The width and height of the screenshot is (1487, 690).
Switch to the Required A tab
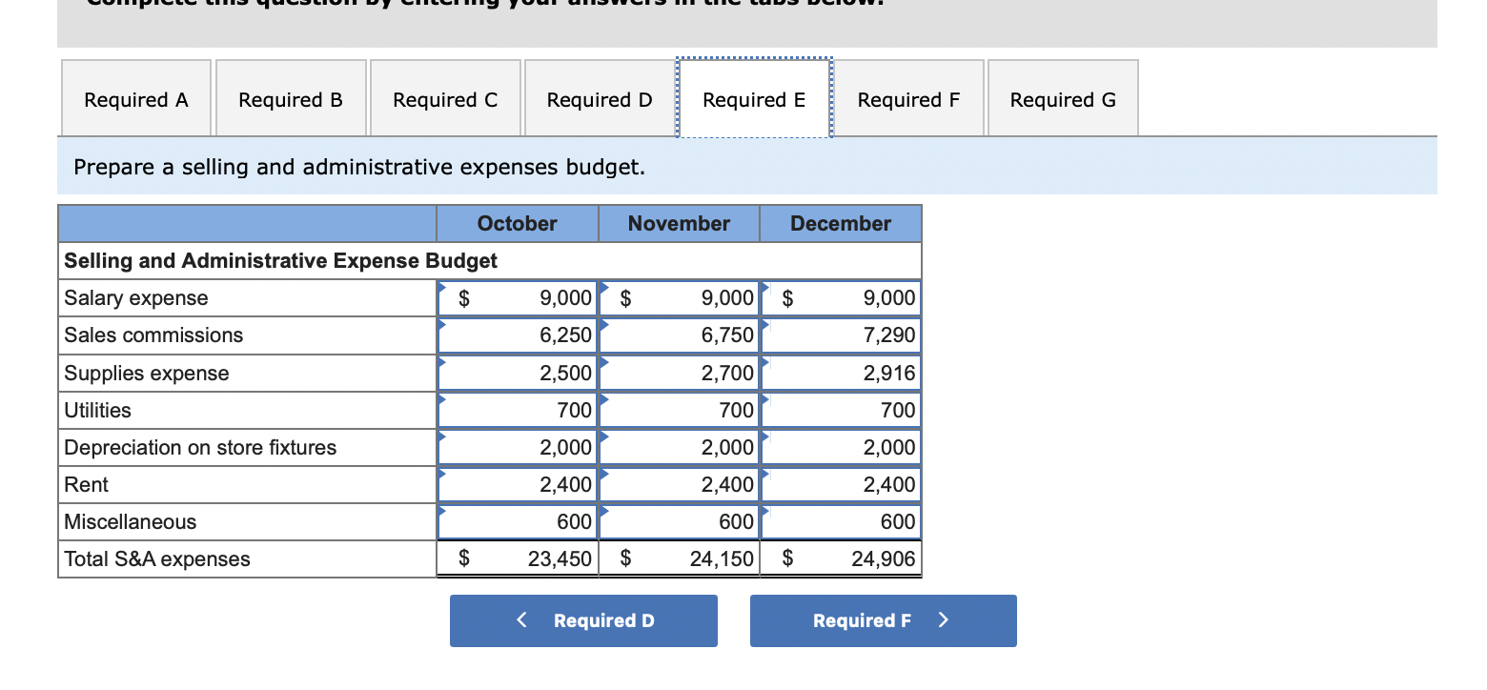[x=136, y=99]
